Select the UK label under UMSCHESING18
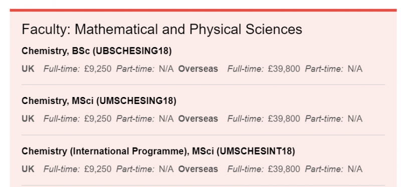401x187 pixels. (28, 119)
